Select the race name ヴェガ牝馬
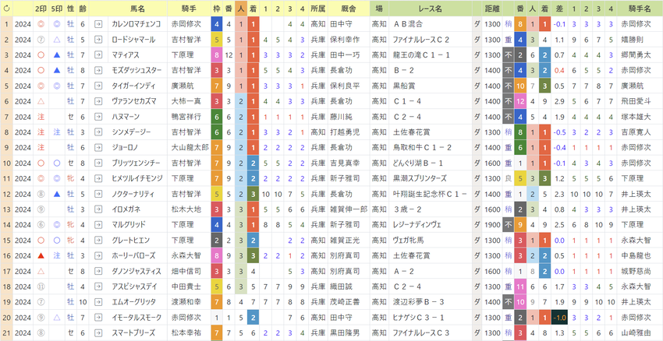 pos(408,240)
